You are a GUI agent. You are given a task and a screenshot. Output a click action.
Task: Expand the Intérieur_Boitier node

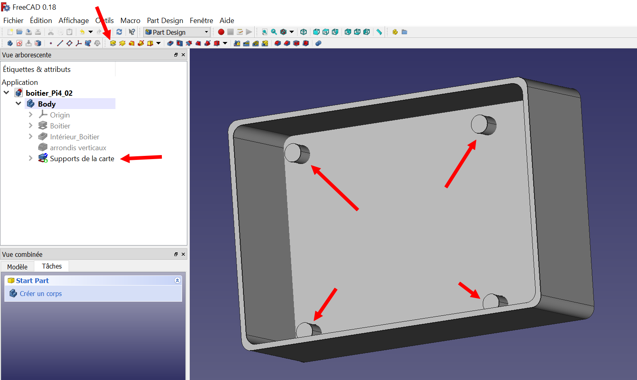tap(31, 136)
